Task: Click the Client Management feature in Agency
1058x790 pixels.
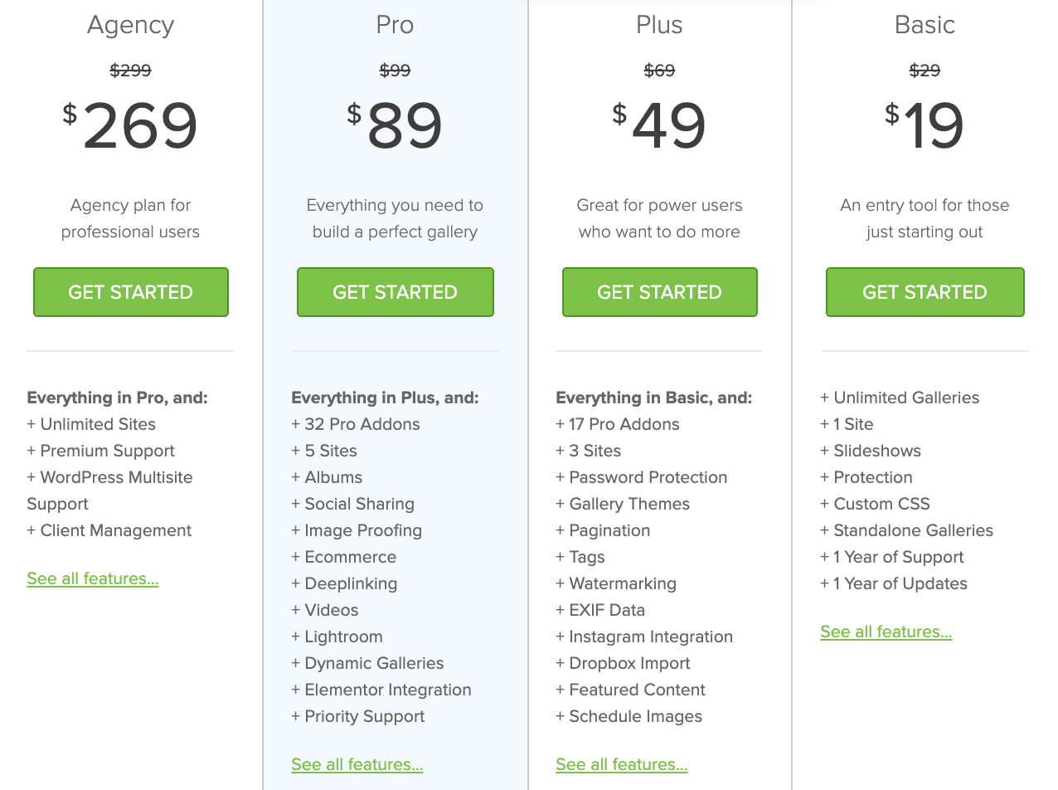Action: pos(115,530)
